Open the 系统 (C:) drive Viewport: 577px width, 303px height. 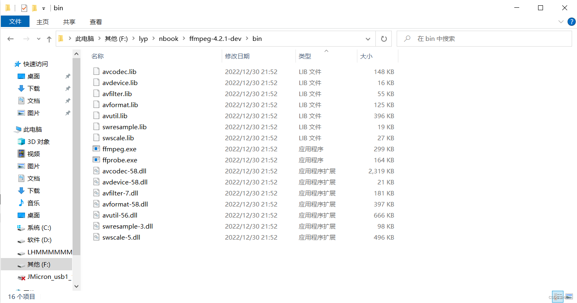click(39, 227)
